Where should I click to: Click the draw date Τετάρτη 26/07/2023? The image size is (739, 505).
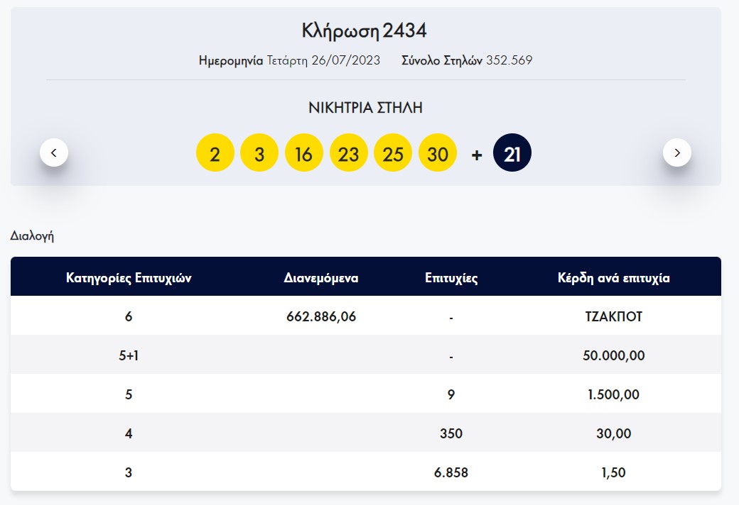(x=323, y=60)
